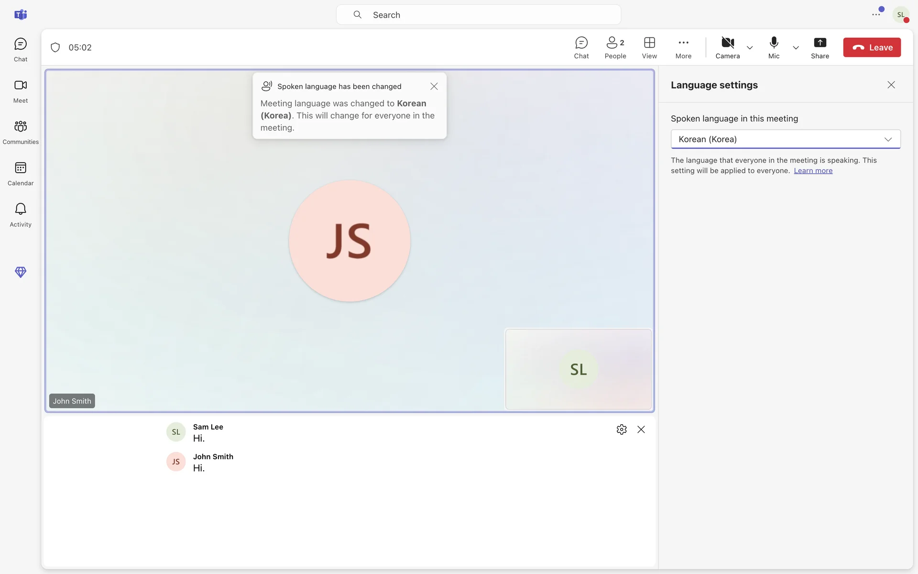Click the Share screen icon
918x574 pixels.
[820, 47]
